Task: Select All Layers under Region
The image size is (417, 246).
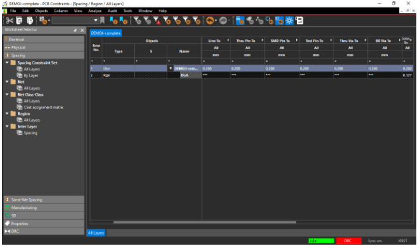Action: click(x=31, y=120)
